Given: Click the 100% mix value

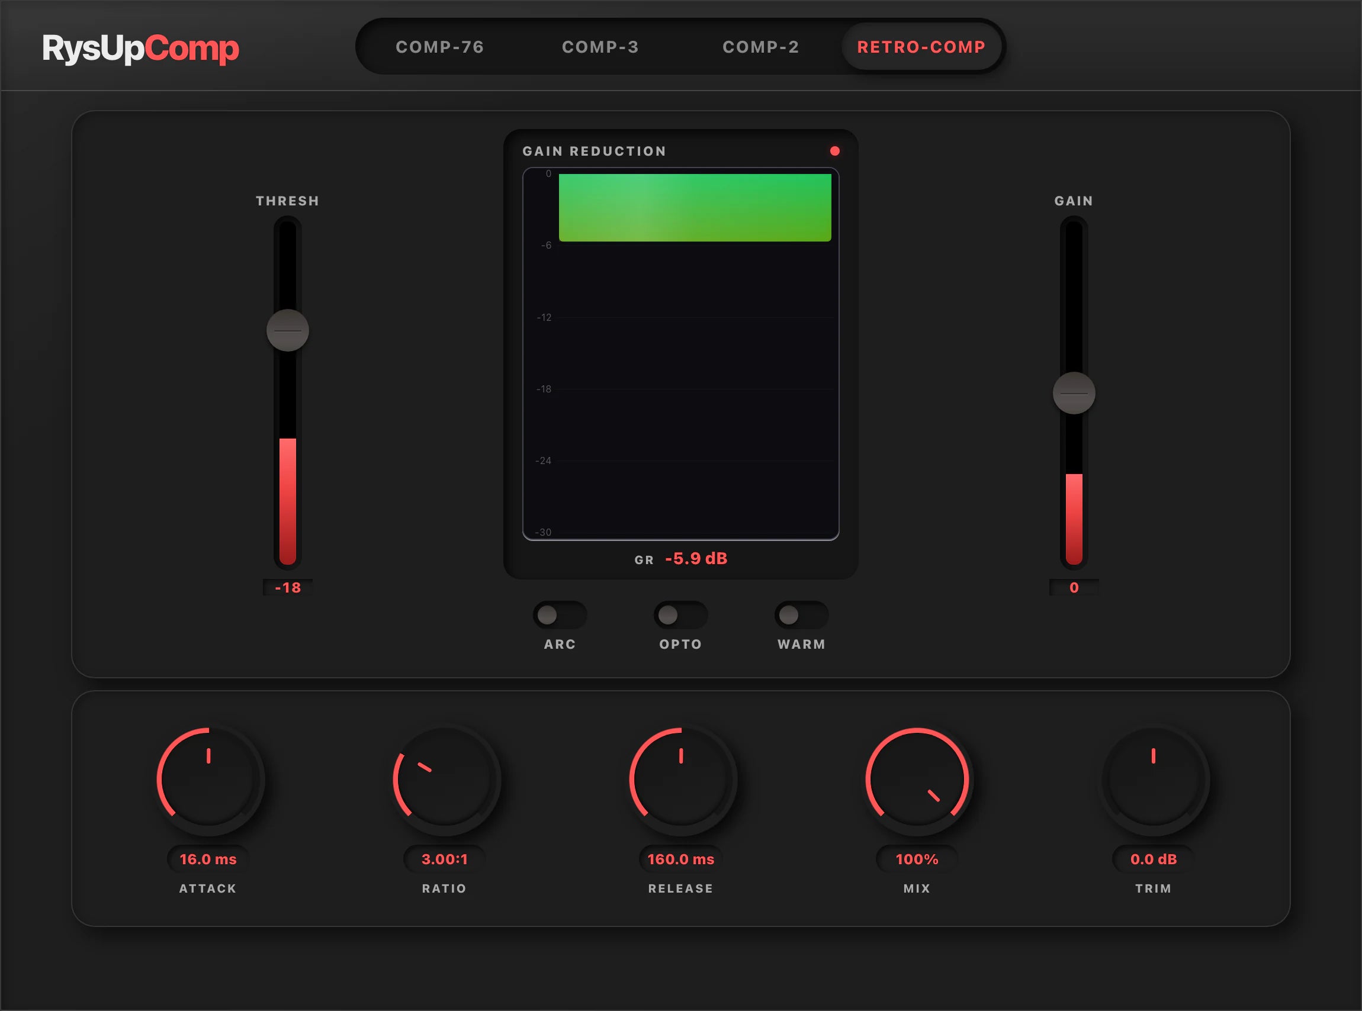Looking at the screenshot, I should (917, 859).
